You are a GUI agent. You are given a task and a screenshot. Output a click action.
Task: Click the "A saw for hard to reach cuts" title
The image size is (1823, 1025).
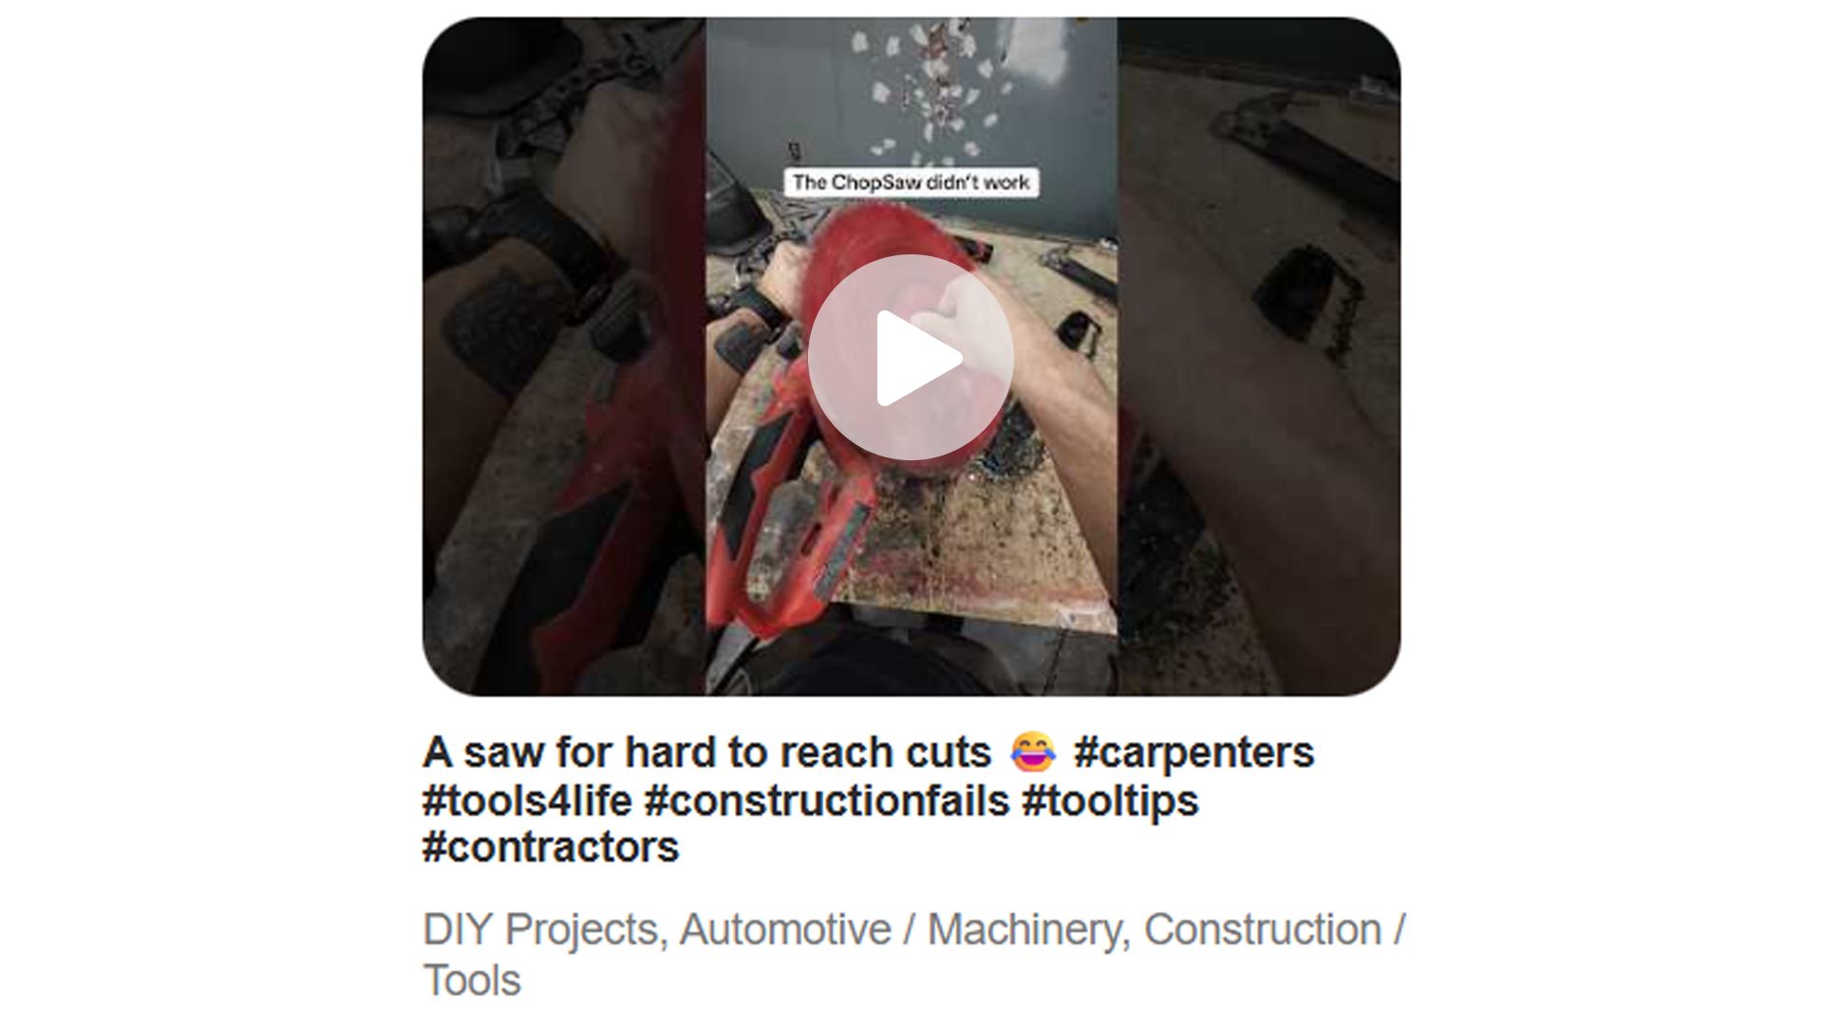tap(706, 753)
